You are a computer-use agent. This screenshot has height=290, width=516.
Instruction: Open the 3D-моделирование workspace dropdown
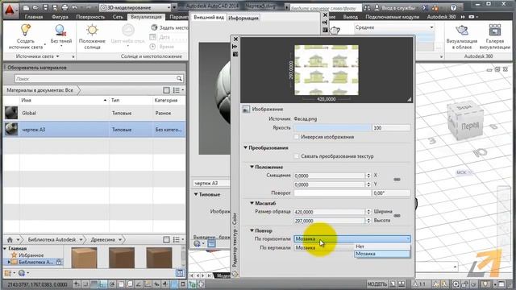[135, 7]
